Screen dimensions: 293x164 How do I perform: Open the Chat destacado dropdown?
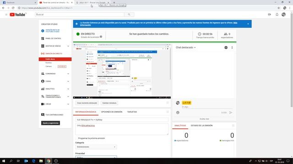185,47
